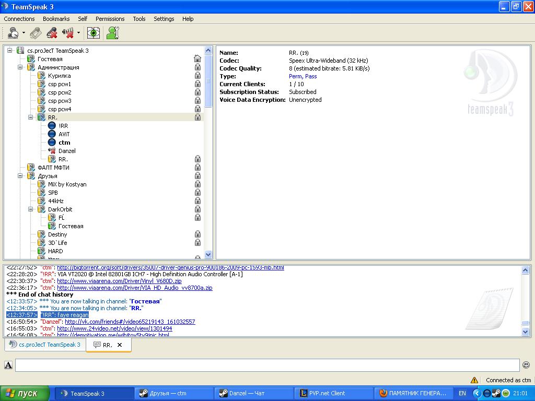Open the Permissions menu
The height and width of the screenshot is (401, 535).
tap(110, 19)
